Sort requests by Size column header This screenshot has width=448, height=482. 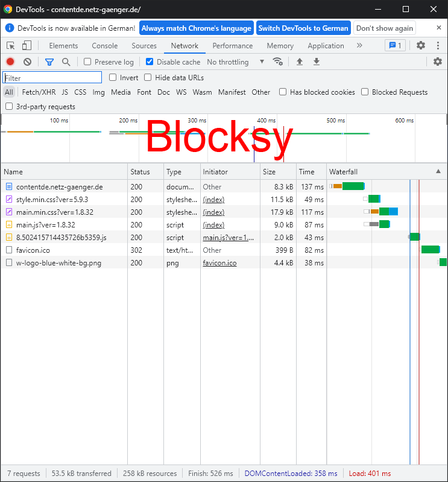278,171
